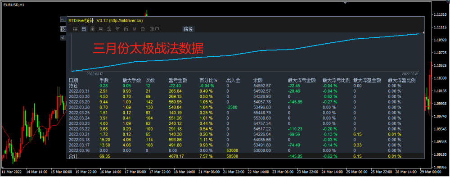Image resolution: width=450 pixels, height=177 pixels.
Task: Select the 2022.03.28 date row
Action: pyautogui.click(x=79, y=107)
